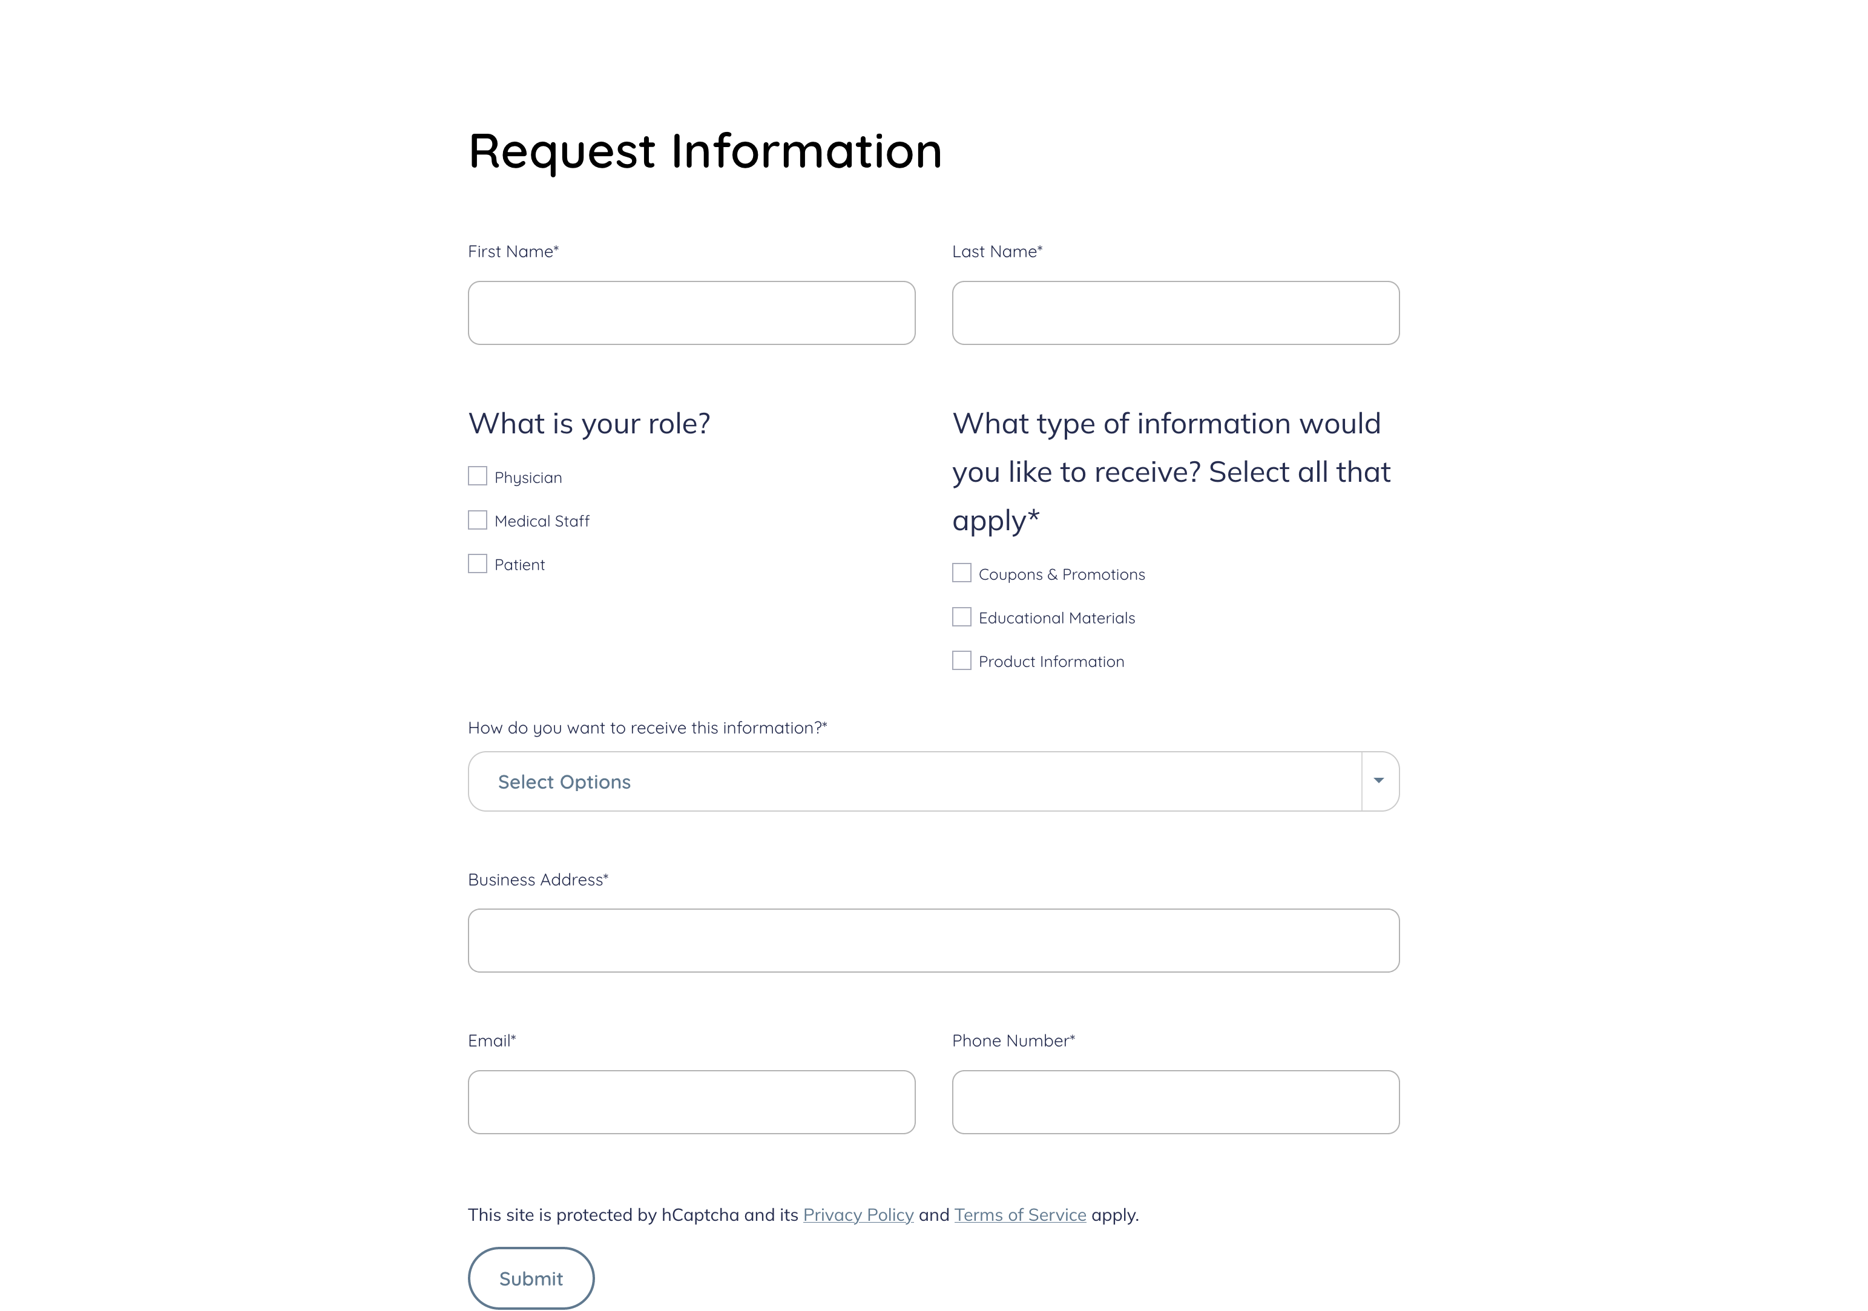Click the 'How do you want to receive' label
Screen dimensions: 1868x1311
click(647, 728)
